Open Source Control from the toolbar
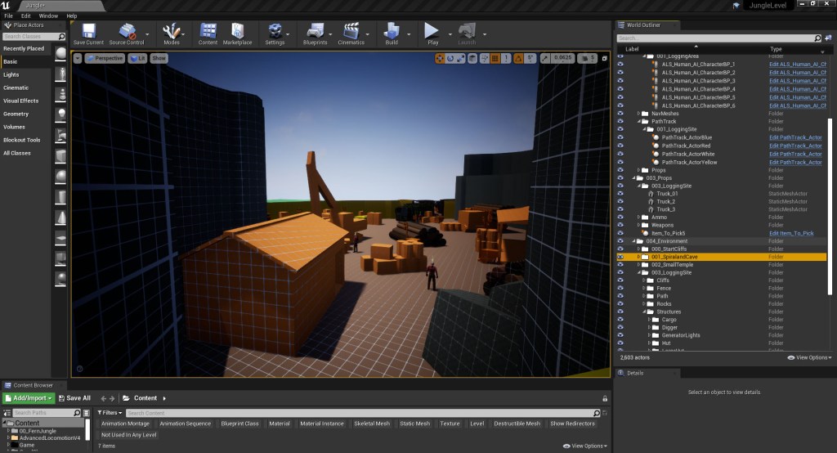 click(127, 33)
